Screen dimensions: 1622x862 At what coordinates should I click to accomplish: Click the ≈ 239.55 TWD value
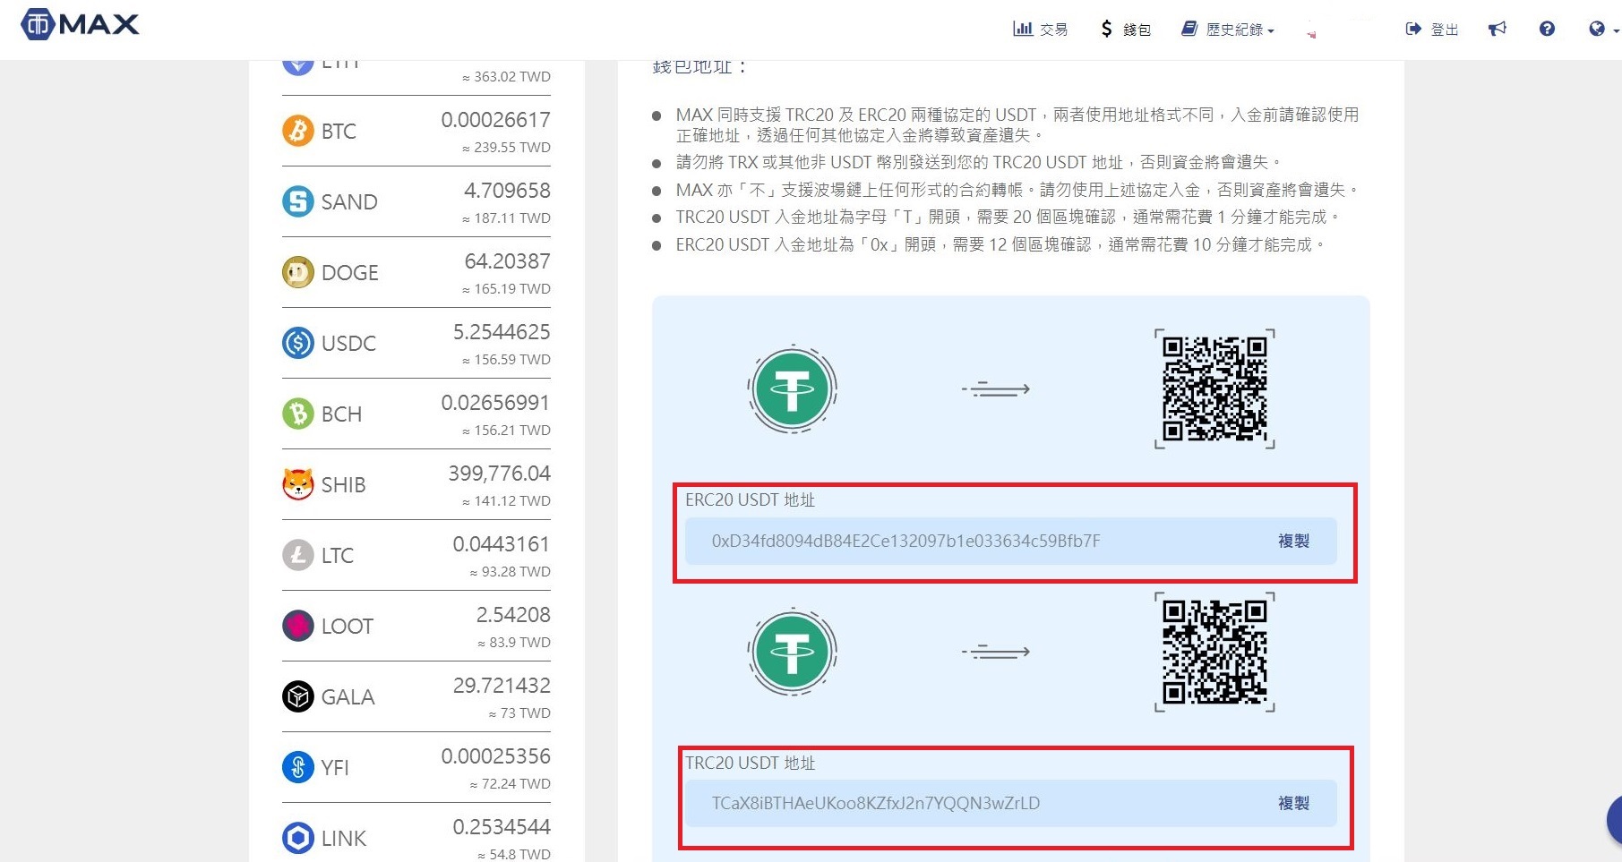point(506,148)
